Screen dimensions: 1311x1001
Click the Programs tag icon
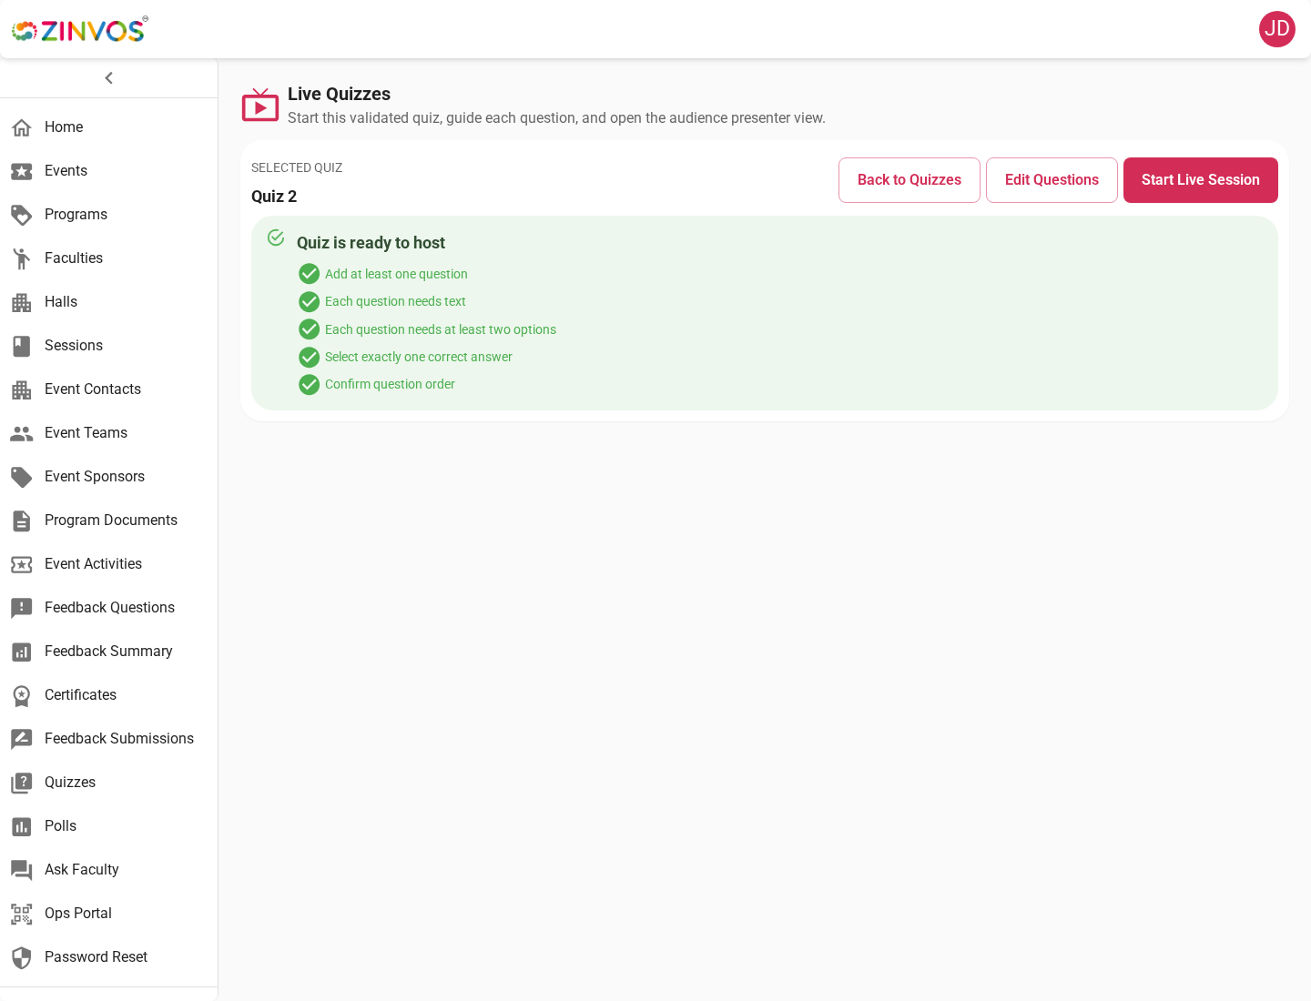tap(22, 215)
